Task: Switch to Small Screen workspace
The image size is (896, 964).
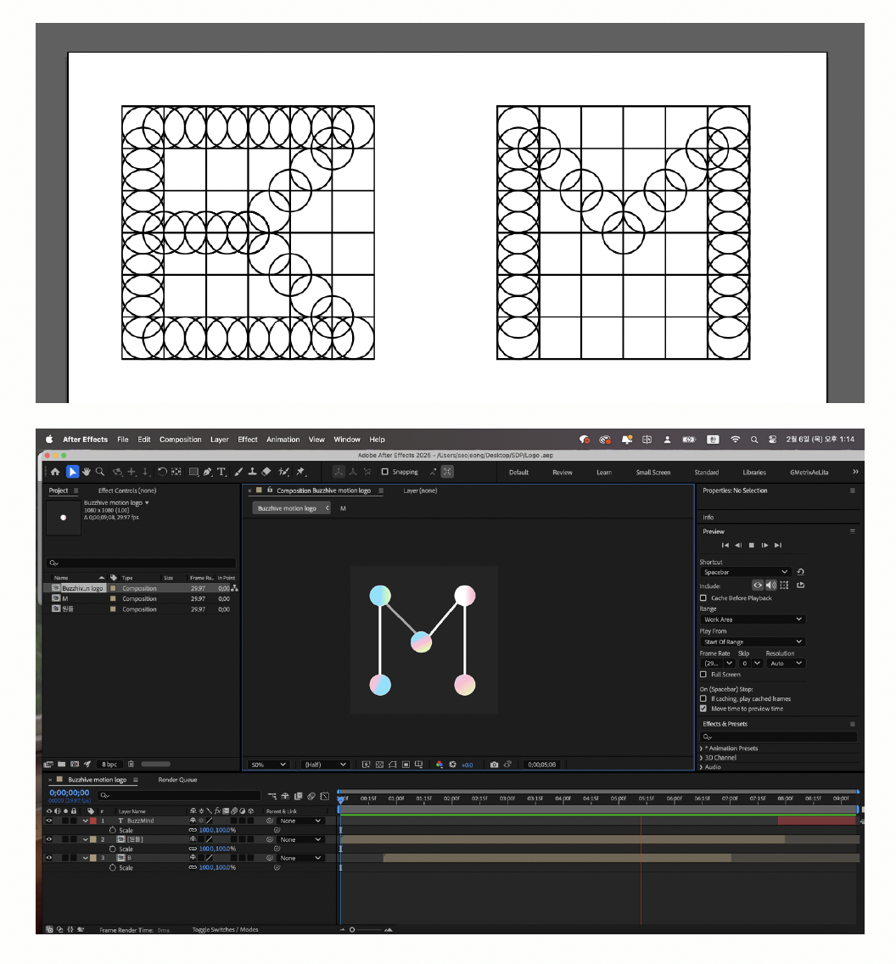Action: pyautogui.click(x=653, y=472)
